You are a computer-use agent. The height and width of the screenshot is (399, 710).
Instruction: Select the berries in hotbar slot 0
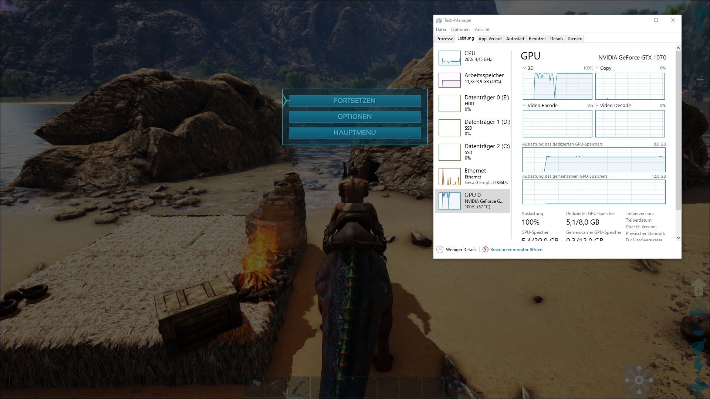click(456, 387)
